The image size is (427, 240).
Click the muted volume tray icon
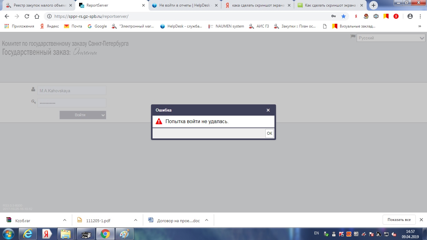click(x=394, y=234)
